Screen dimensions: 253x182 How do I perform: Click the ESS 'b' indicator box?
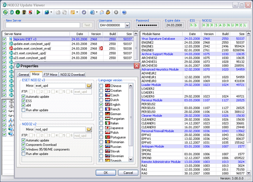[x=196, y=25]
